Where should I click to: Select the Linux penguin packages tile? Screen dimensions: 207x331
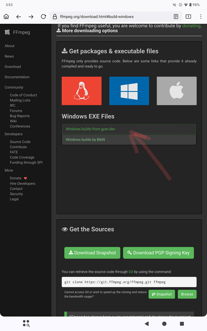click(x=81, y=91)
